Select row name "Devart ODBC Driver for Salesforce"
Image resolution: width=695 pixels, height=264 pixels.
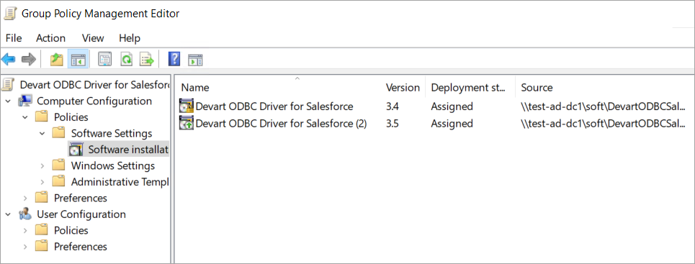pyautogui.click(x=274, y=106)
